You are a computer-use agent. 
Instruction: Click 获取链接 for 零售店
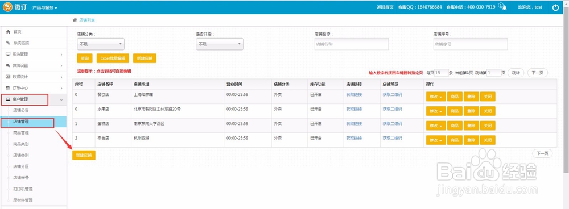pyautogui.click(x=354, y=138)
